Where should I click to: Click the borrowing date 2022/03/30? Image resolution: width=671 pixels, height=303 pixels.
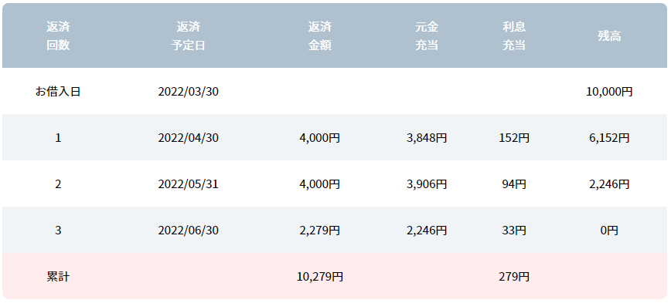click(x=189, y=91)
